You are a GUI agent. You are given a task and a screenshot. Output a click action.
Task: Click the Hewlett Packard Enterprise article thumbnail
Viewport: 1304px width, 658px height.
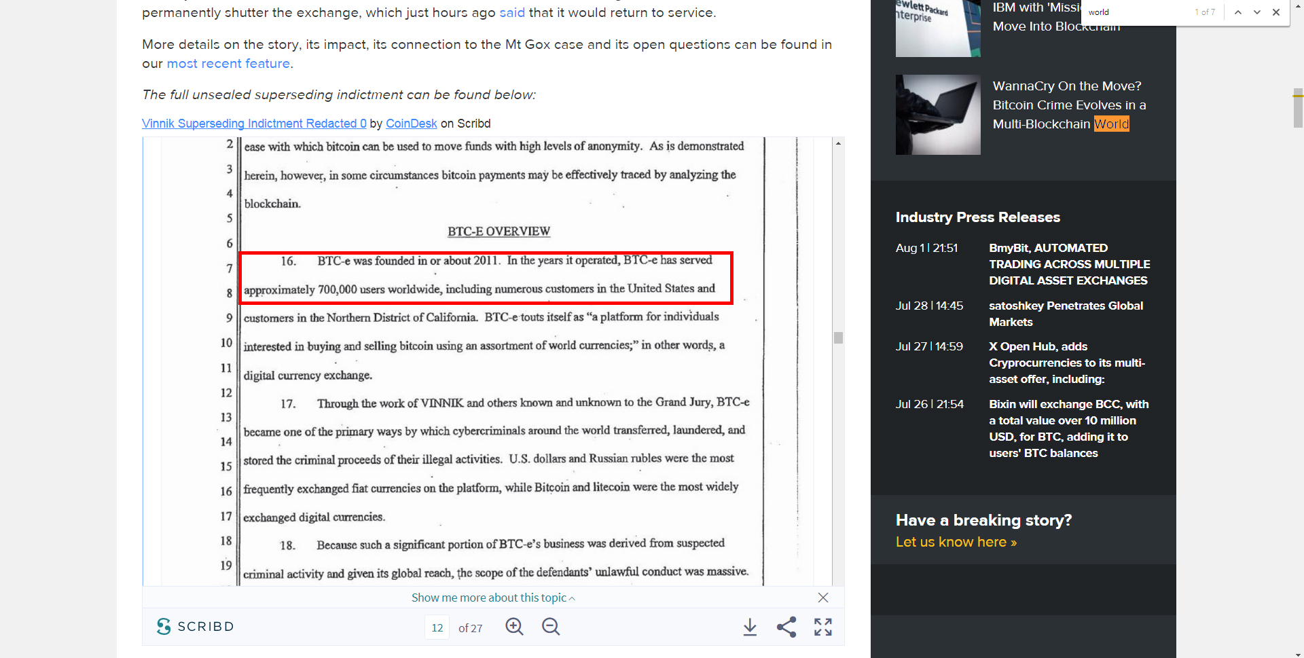click(938, 29)
